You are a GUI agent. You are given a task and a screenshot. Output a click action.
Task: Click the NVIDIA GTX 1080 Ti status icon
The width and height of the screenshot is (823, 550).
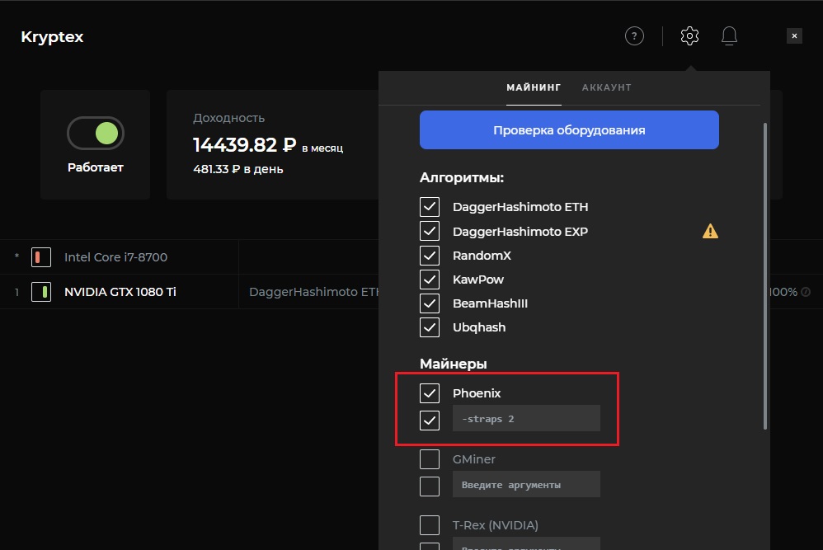click(x=41, y=292)
